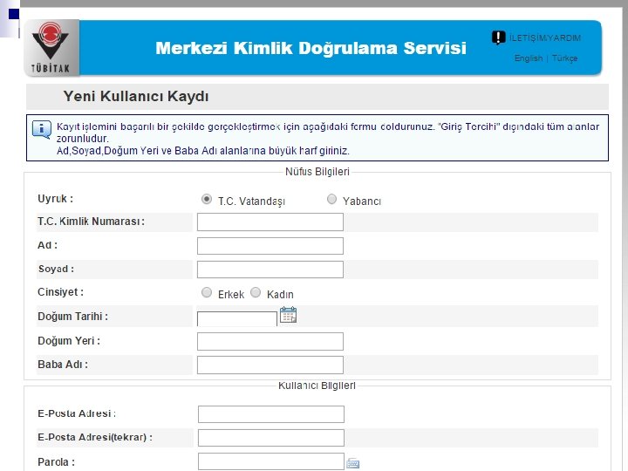Open İLETİŞİM/YARDIM link
628x471 pixels.
point(545,38)
